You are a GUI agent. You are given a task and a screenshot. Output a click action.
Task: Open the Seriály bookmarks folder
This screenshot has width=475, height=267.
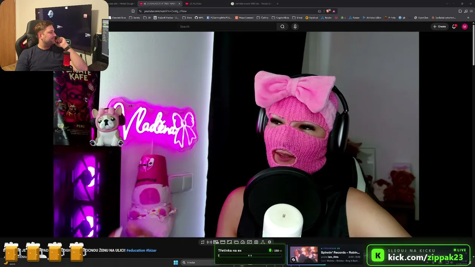point(135,18)
